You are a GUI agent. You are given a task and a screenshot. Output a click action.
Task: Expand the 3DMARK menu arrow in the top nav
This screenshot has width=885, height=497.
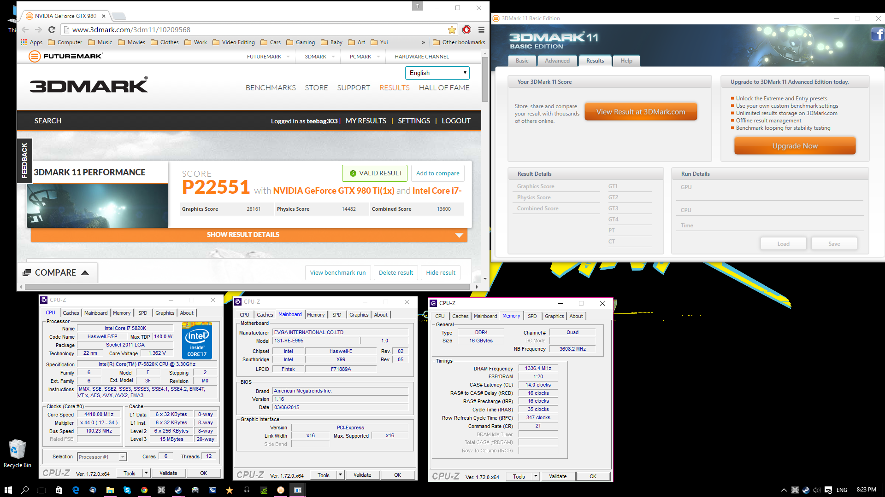[333, 57]
